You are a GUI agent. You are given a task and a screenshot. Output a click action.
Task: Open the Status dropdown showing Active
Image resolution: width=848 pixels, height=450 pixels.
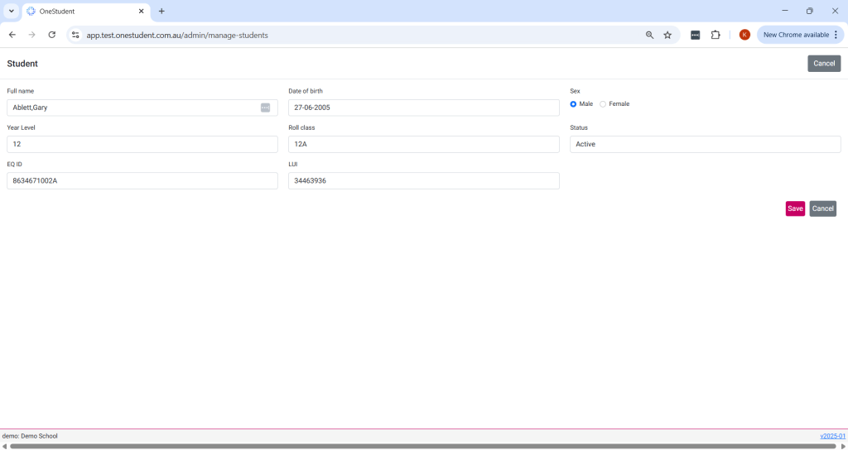point(705,144)
